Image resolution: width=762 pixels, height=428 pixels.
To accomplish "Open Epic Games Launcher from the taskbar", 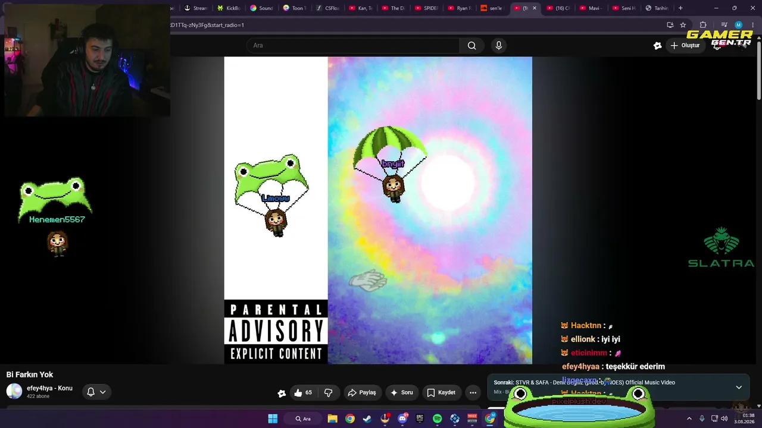I will tap(420, 418).
